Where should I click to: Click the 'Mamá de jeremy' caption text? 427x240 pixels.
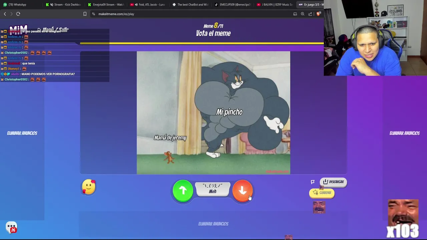click(170, 138)
